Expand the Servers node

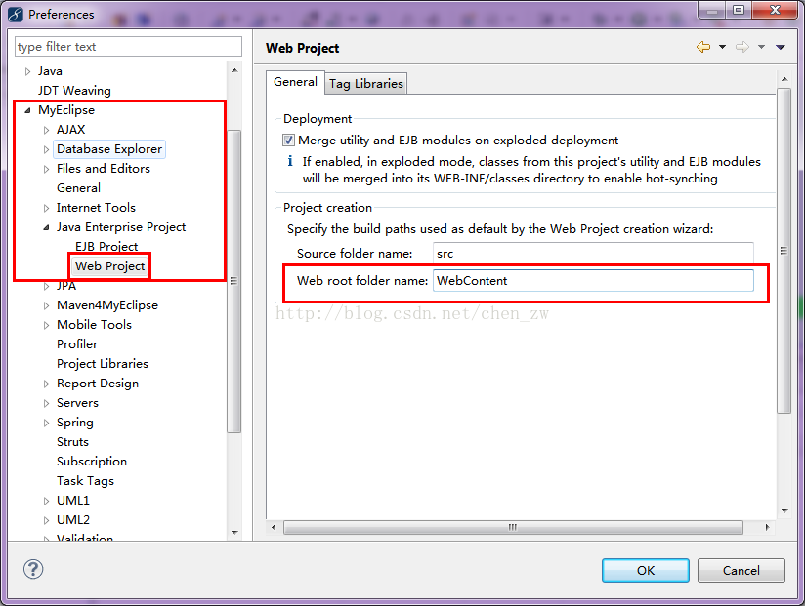[x=46, y=403]
